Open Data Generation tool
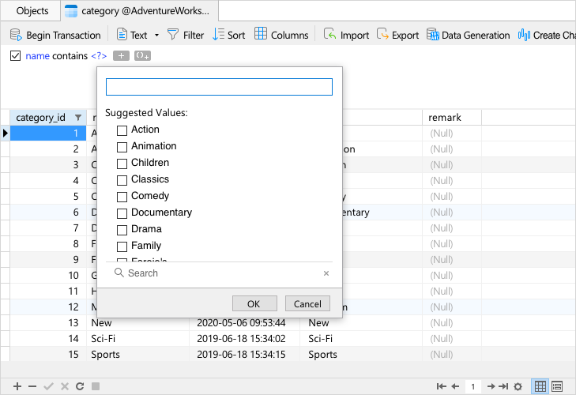 [468, 35]
